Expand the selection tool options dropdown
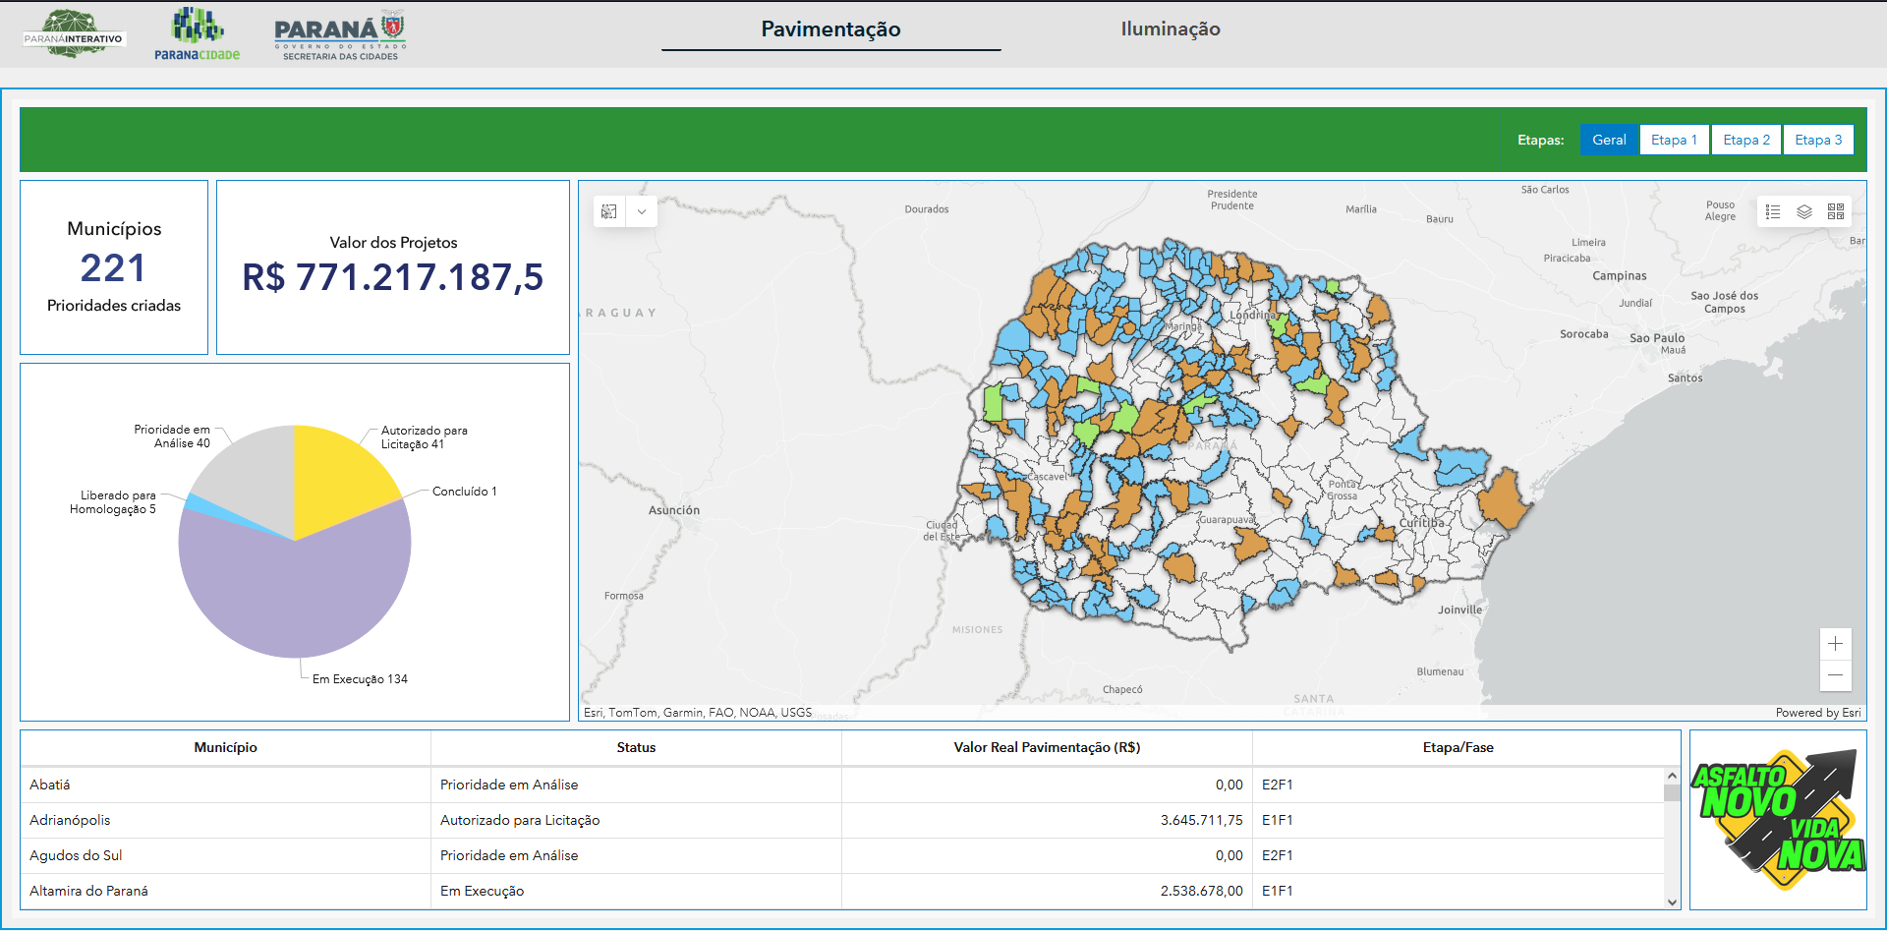The image size is (1887, 931). (x=642, y=211)
